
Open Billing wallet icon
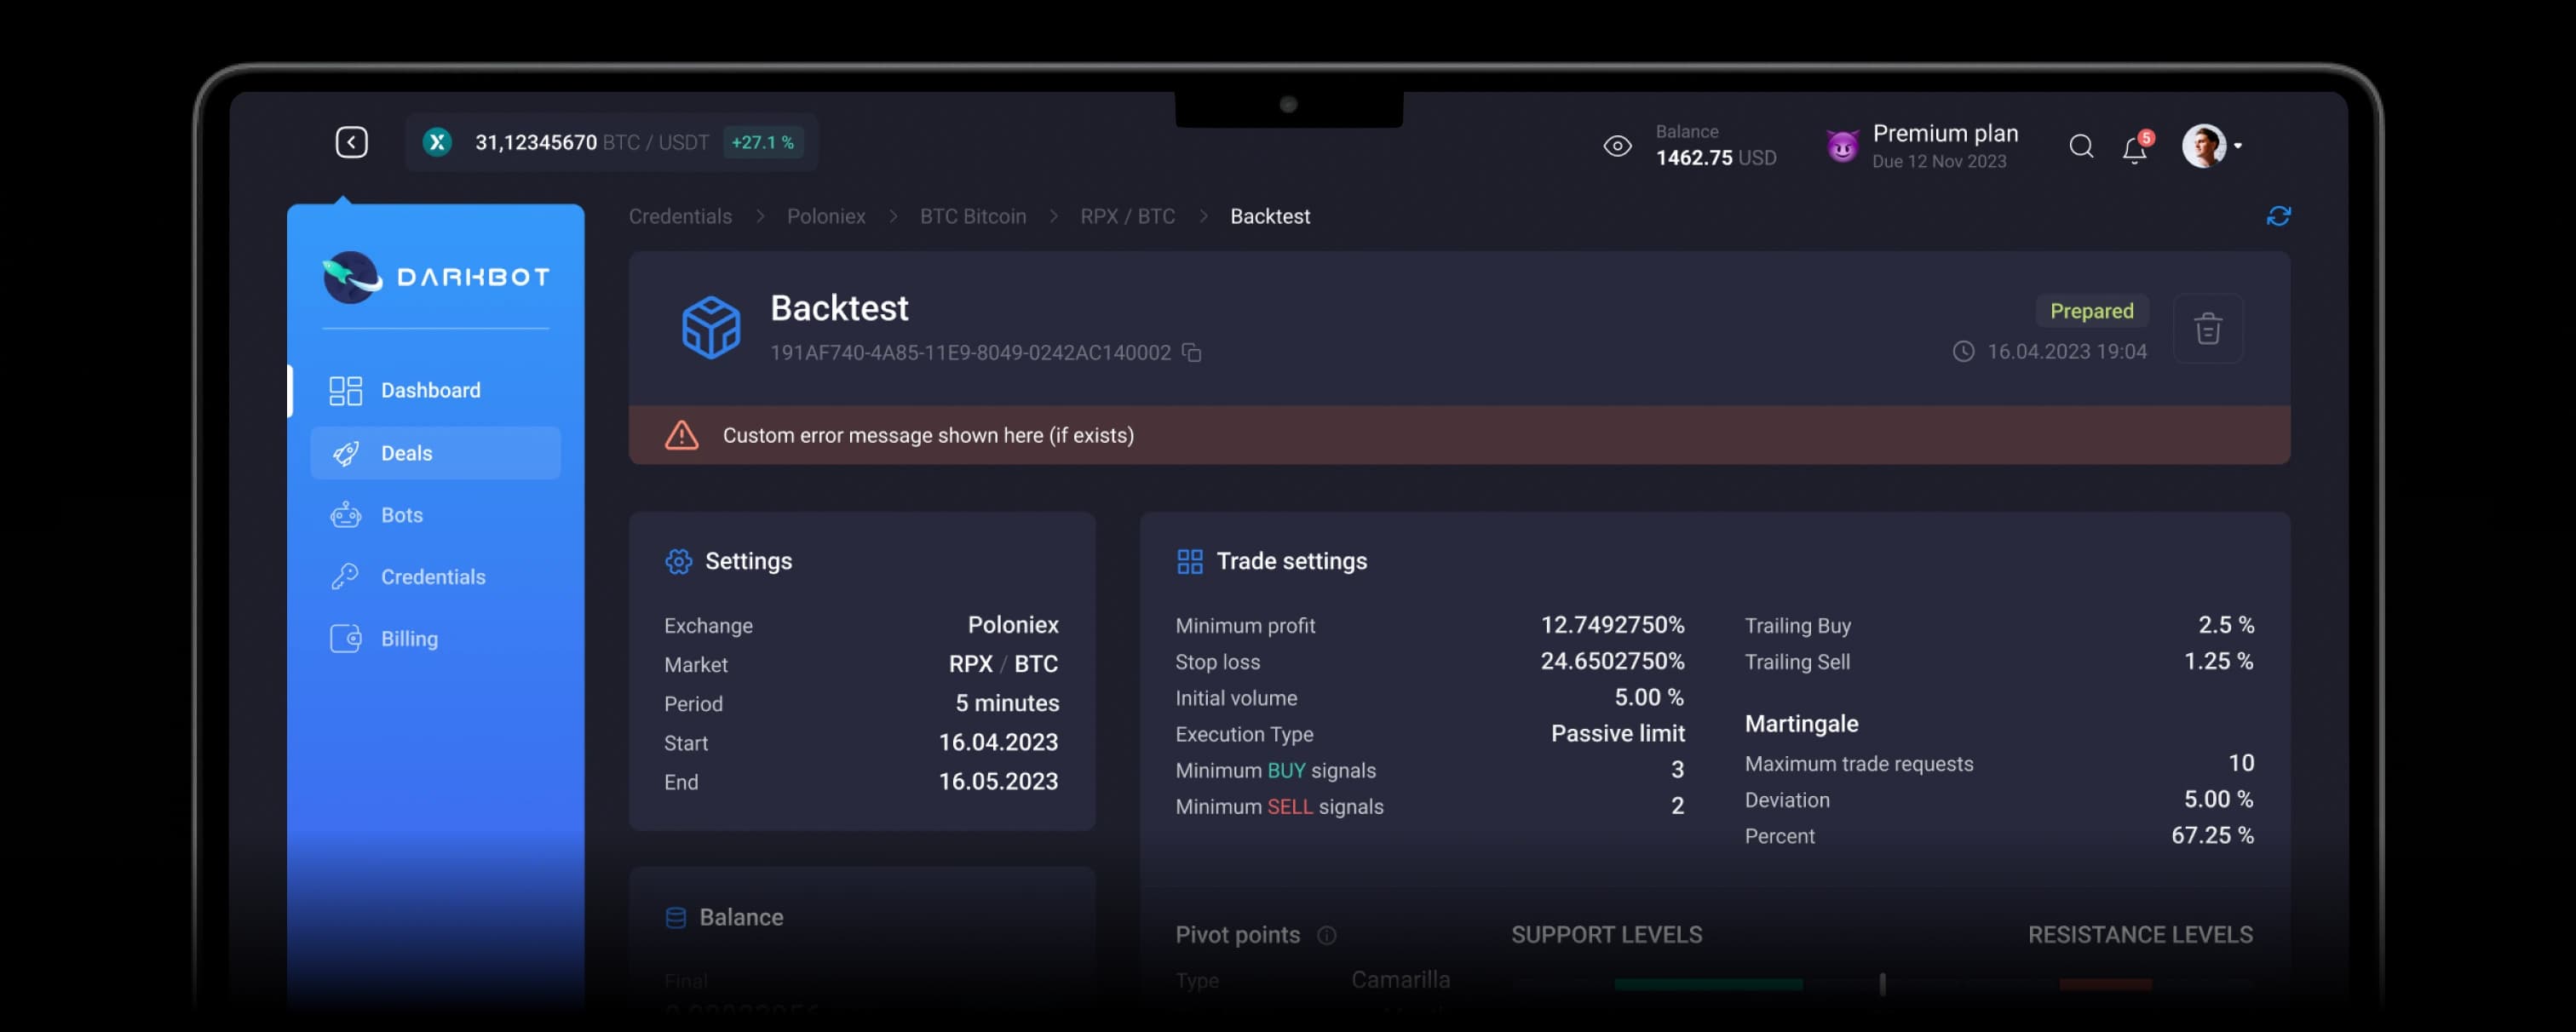[346, 638]
